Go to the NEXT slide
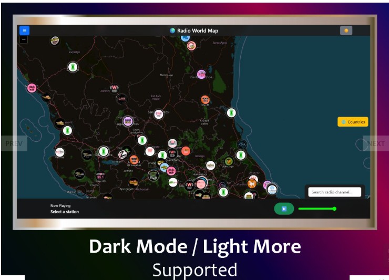 click(x=375, y=143)
